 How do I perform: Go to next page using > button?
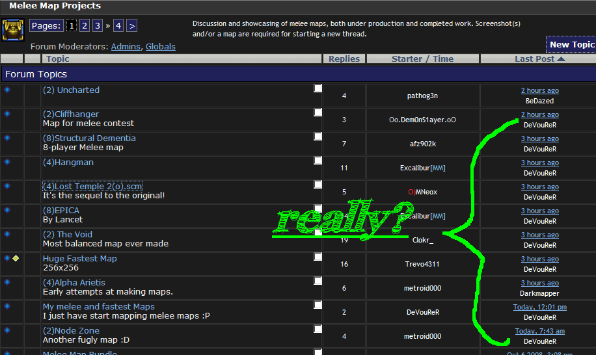click(x=132, y=26)
